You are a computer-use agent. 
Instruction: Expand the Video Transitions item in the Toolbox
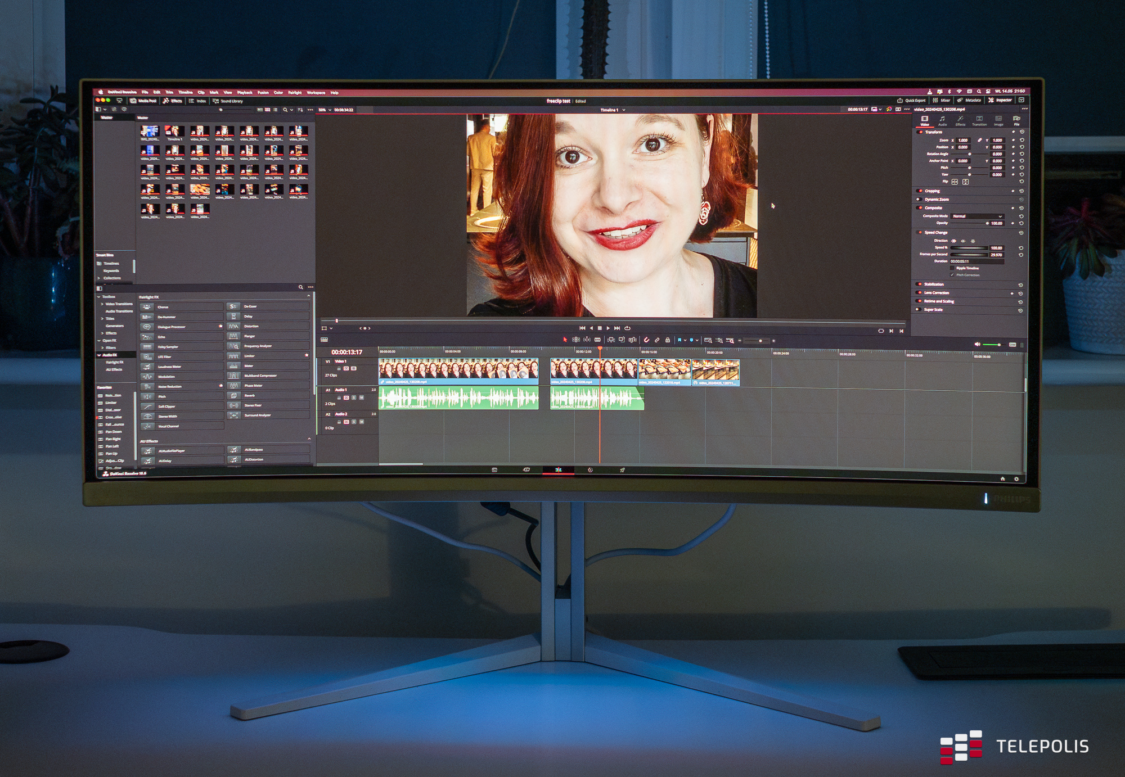click(x=102, y=304)
